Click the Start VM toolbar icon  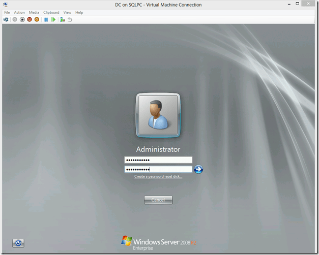14,19
